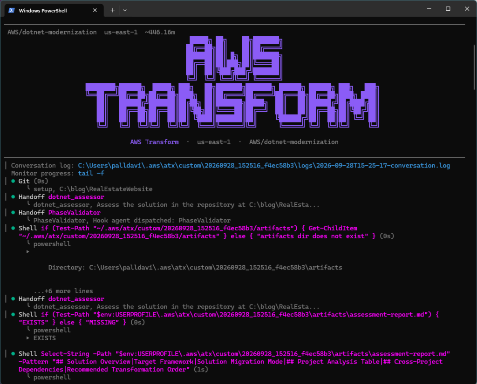Screen dimensions: 477x384
Task: Click green bullet of second dotnet_assessor handoff
Action: [x=13, y=299]
